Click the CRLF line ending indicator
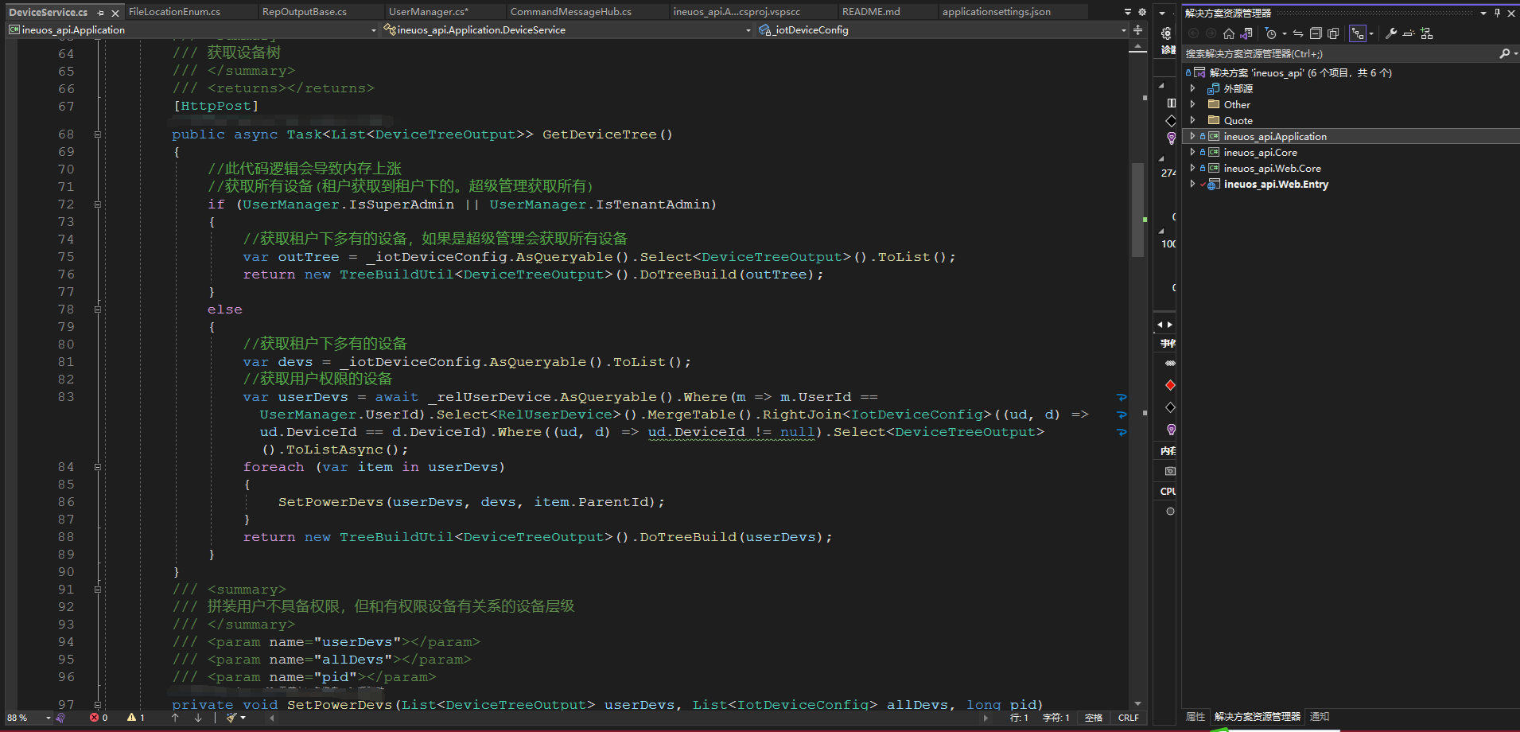The image size is (1520, 732). click(1128, 718)
